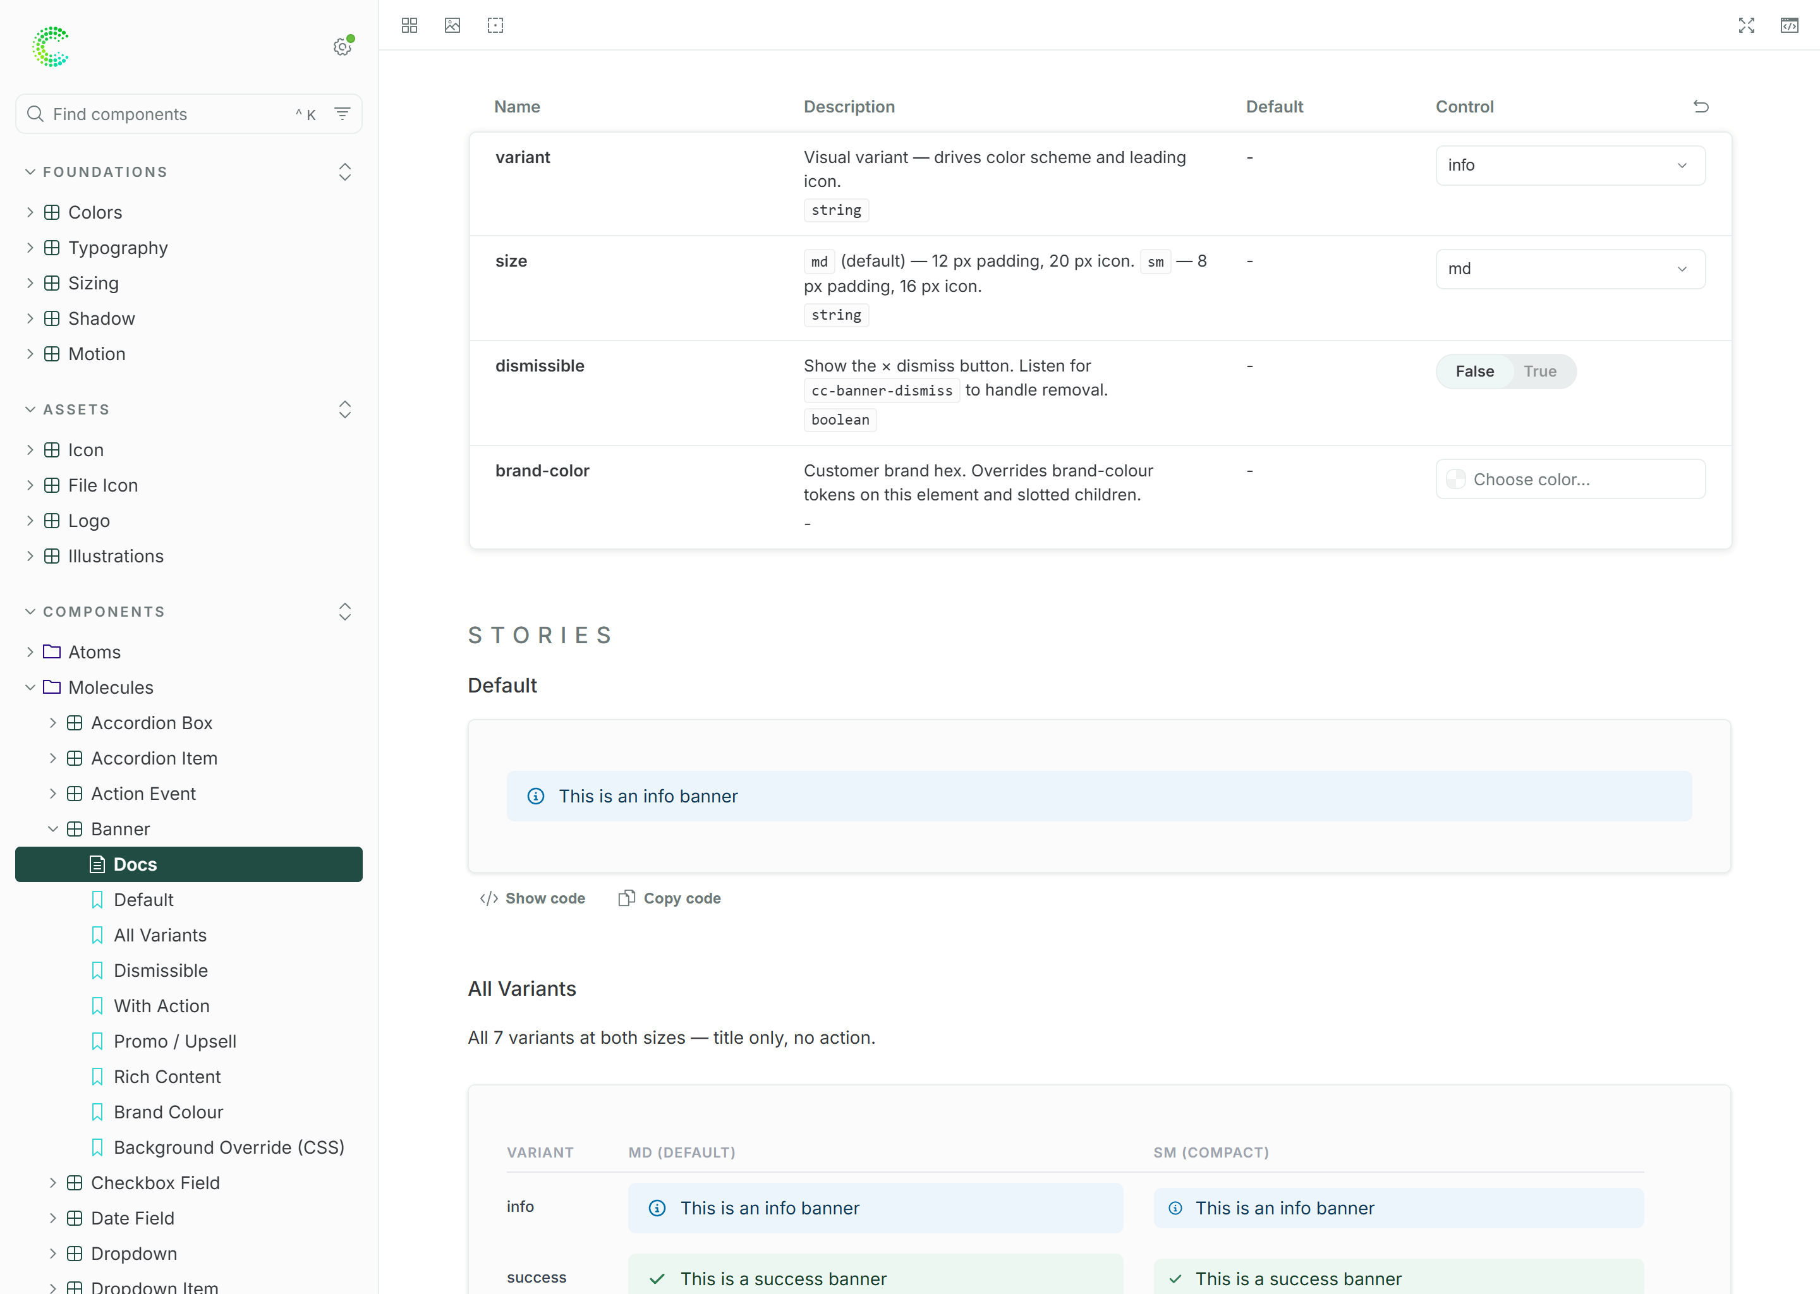Viewport: 1820px width, 1294px height.
Task: Click the bookmark icon beside Default story
Action: [97, 900]
